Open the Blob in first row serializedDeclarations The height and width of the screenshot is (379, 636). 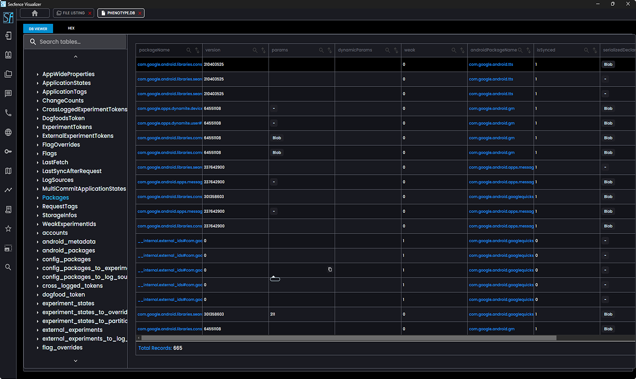[x=608, y=65]
